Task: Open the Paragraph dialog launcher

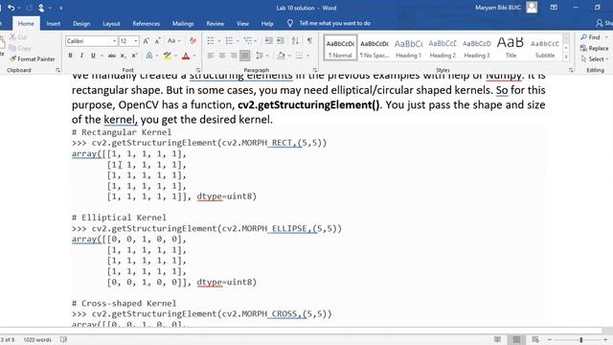Action: point(315,70)
